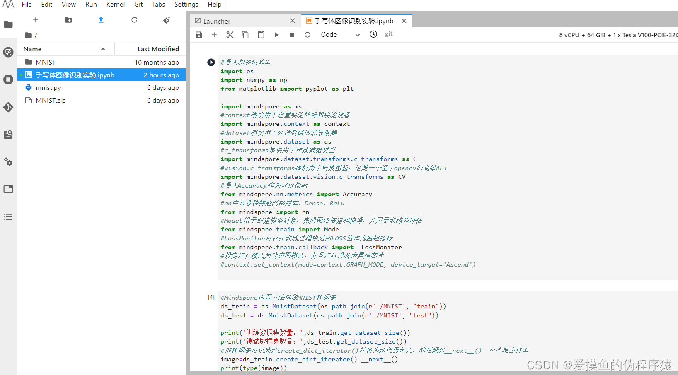Save the notebook
The image size is (678, 375).
coord(199,35)
